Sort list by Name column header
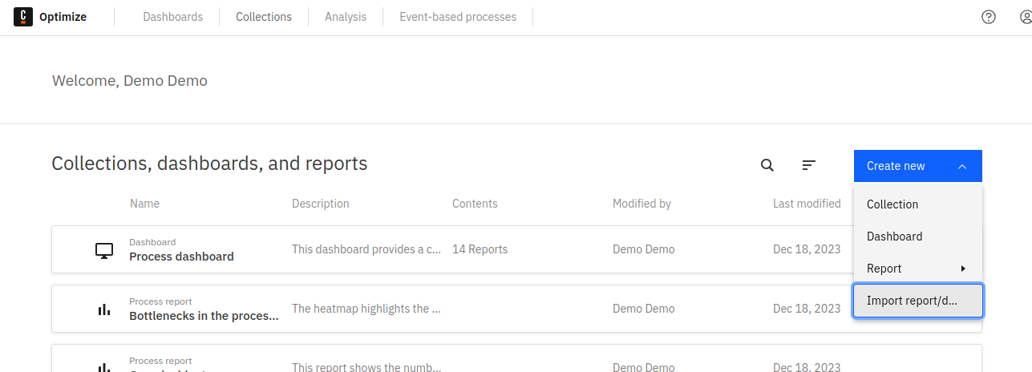This screenshot has width=1032, height=372. click(144, 204)
